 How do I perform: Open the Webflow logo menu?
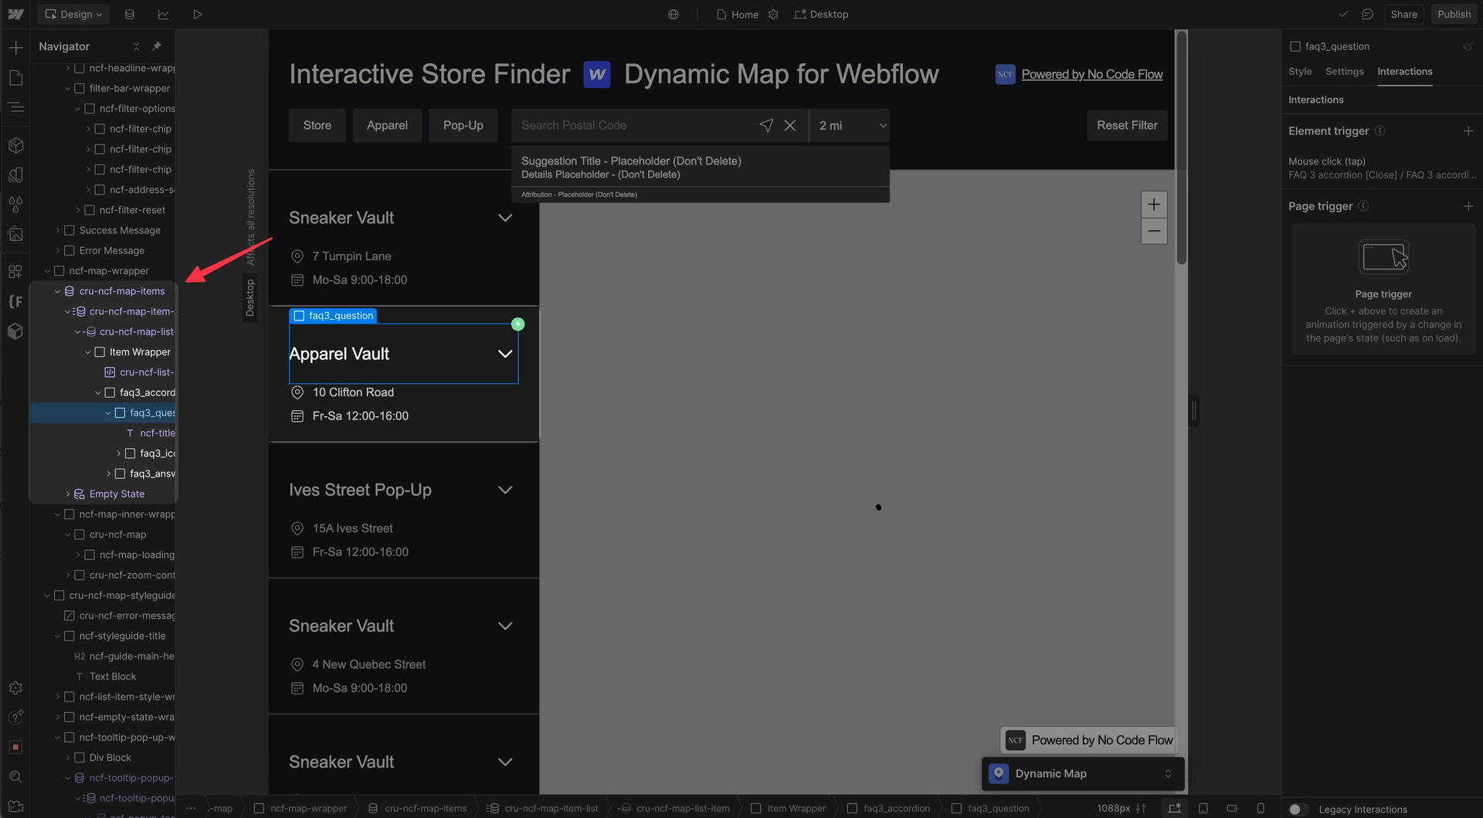pos(15,14)
